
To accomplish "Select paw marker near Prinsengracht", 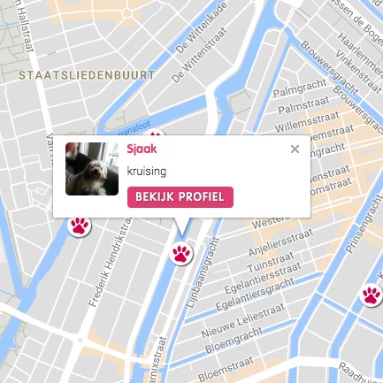I will click(x=372, y=295).
